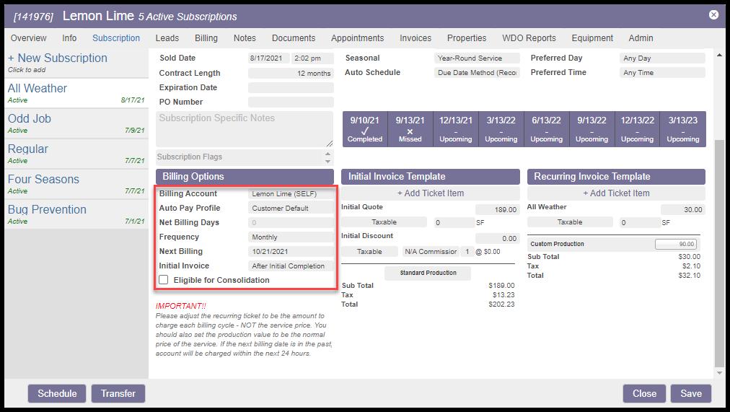Add Ticket Item to Initial Invoice Template

coord(431,193)
